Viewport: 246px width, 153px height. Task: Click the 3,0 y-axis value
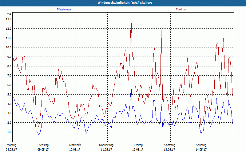click(10, 113)
